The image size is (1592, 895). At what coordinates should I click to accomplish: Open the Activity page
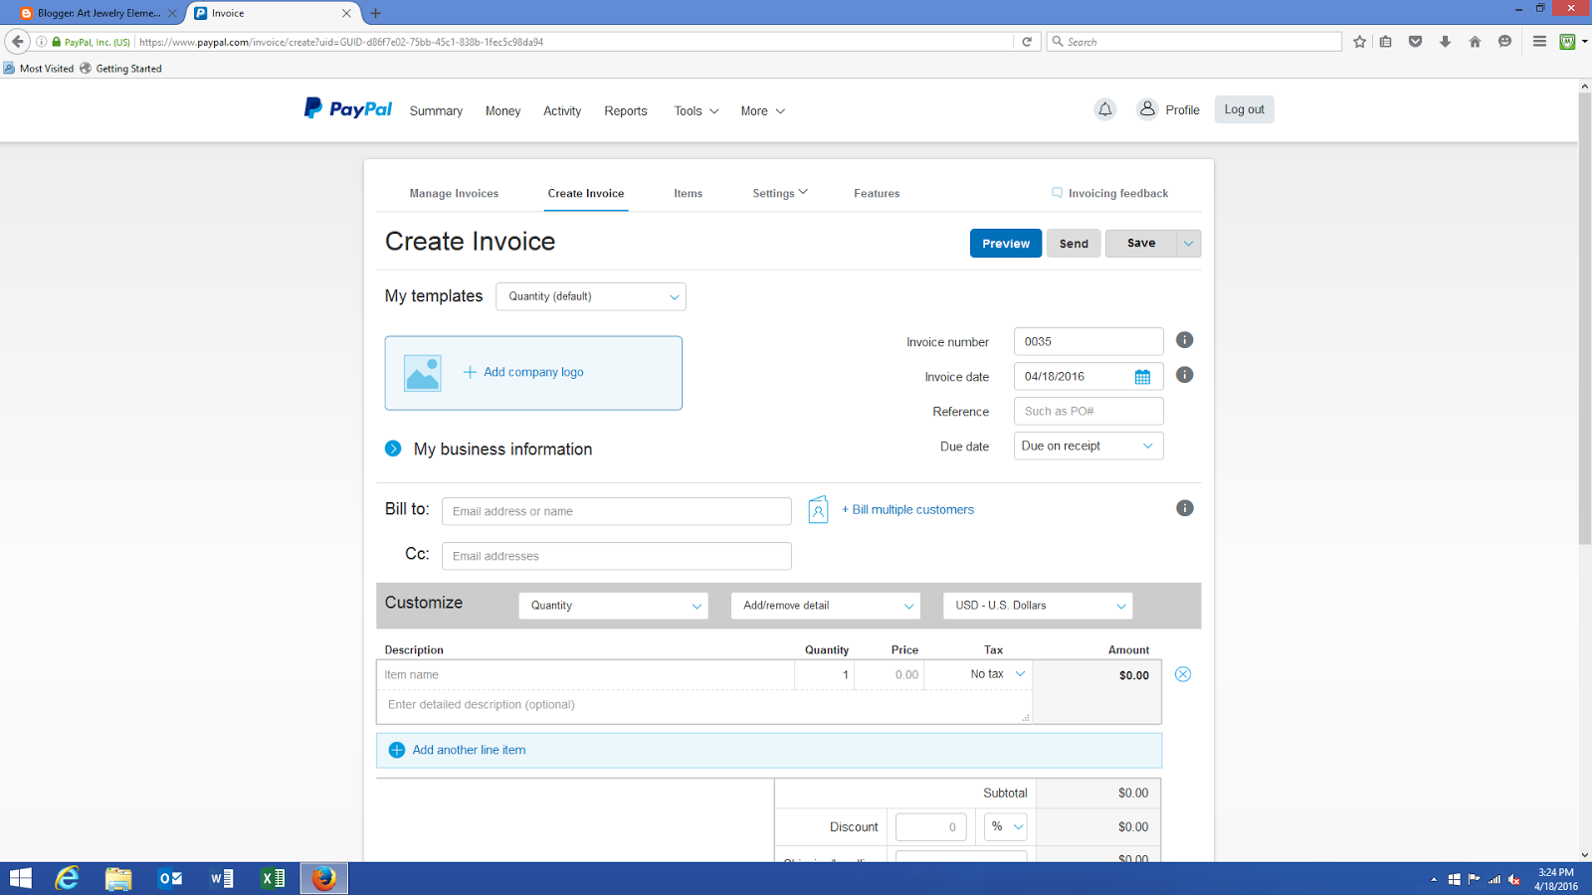point(562,110)
